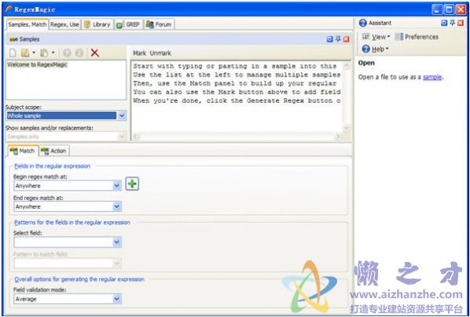This screenshot has height=317, width=470.
Task: Click inside the sample text editor area
Action: click(237, 97)
